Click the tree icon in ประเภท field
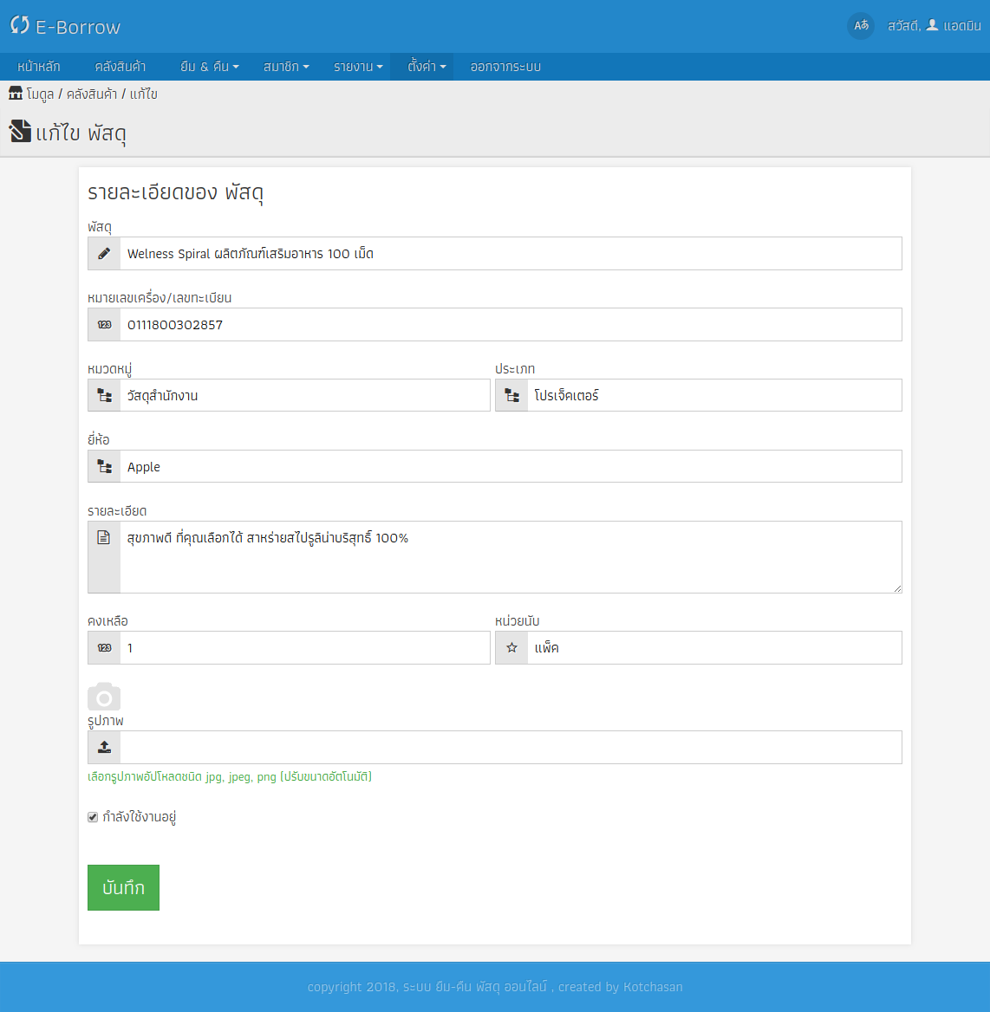The width and height of the screenshot is (990, 1012). pos(511,395)
